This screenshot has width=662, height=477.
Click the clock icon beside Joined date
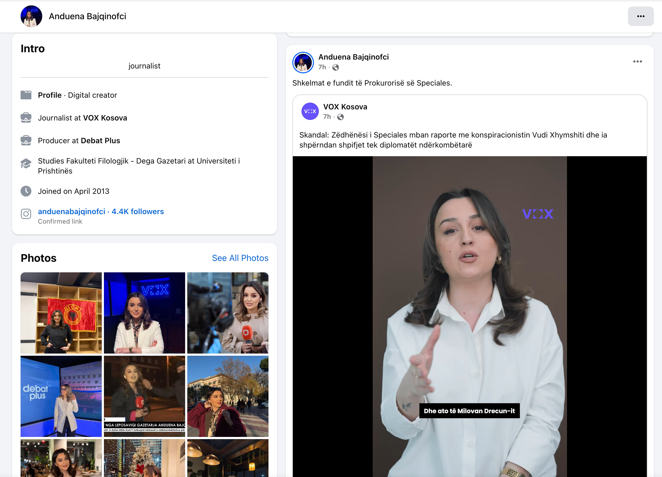pyautogui.click(x=26, y=191)
